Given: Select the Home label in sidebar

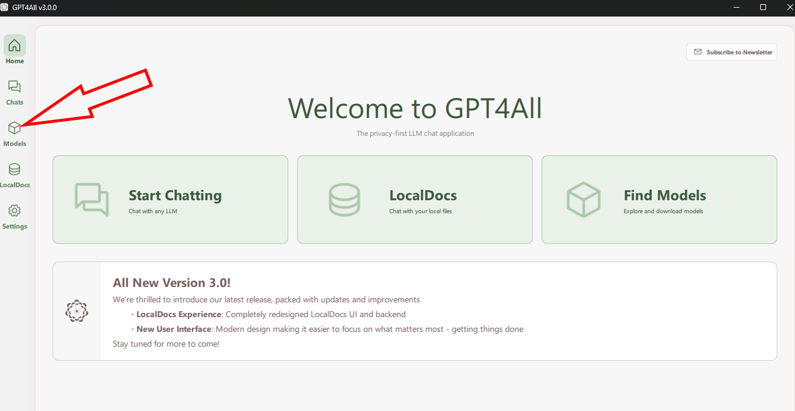Looking at the screenshot, I should pyautogui.click(x=15, y=61).
